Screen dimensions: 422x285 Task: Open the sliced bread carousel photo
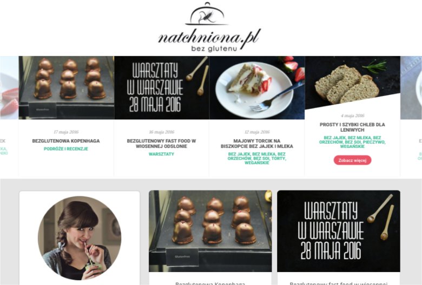[353, 83]
